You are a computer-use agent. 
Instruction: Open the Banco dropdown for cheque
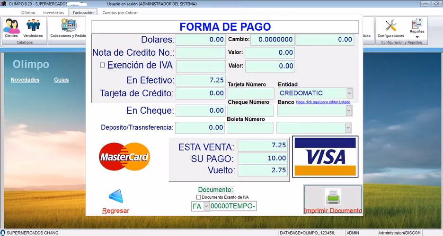point(349,110)
